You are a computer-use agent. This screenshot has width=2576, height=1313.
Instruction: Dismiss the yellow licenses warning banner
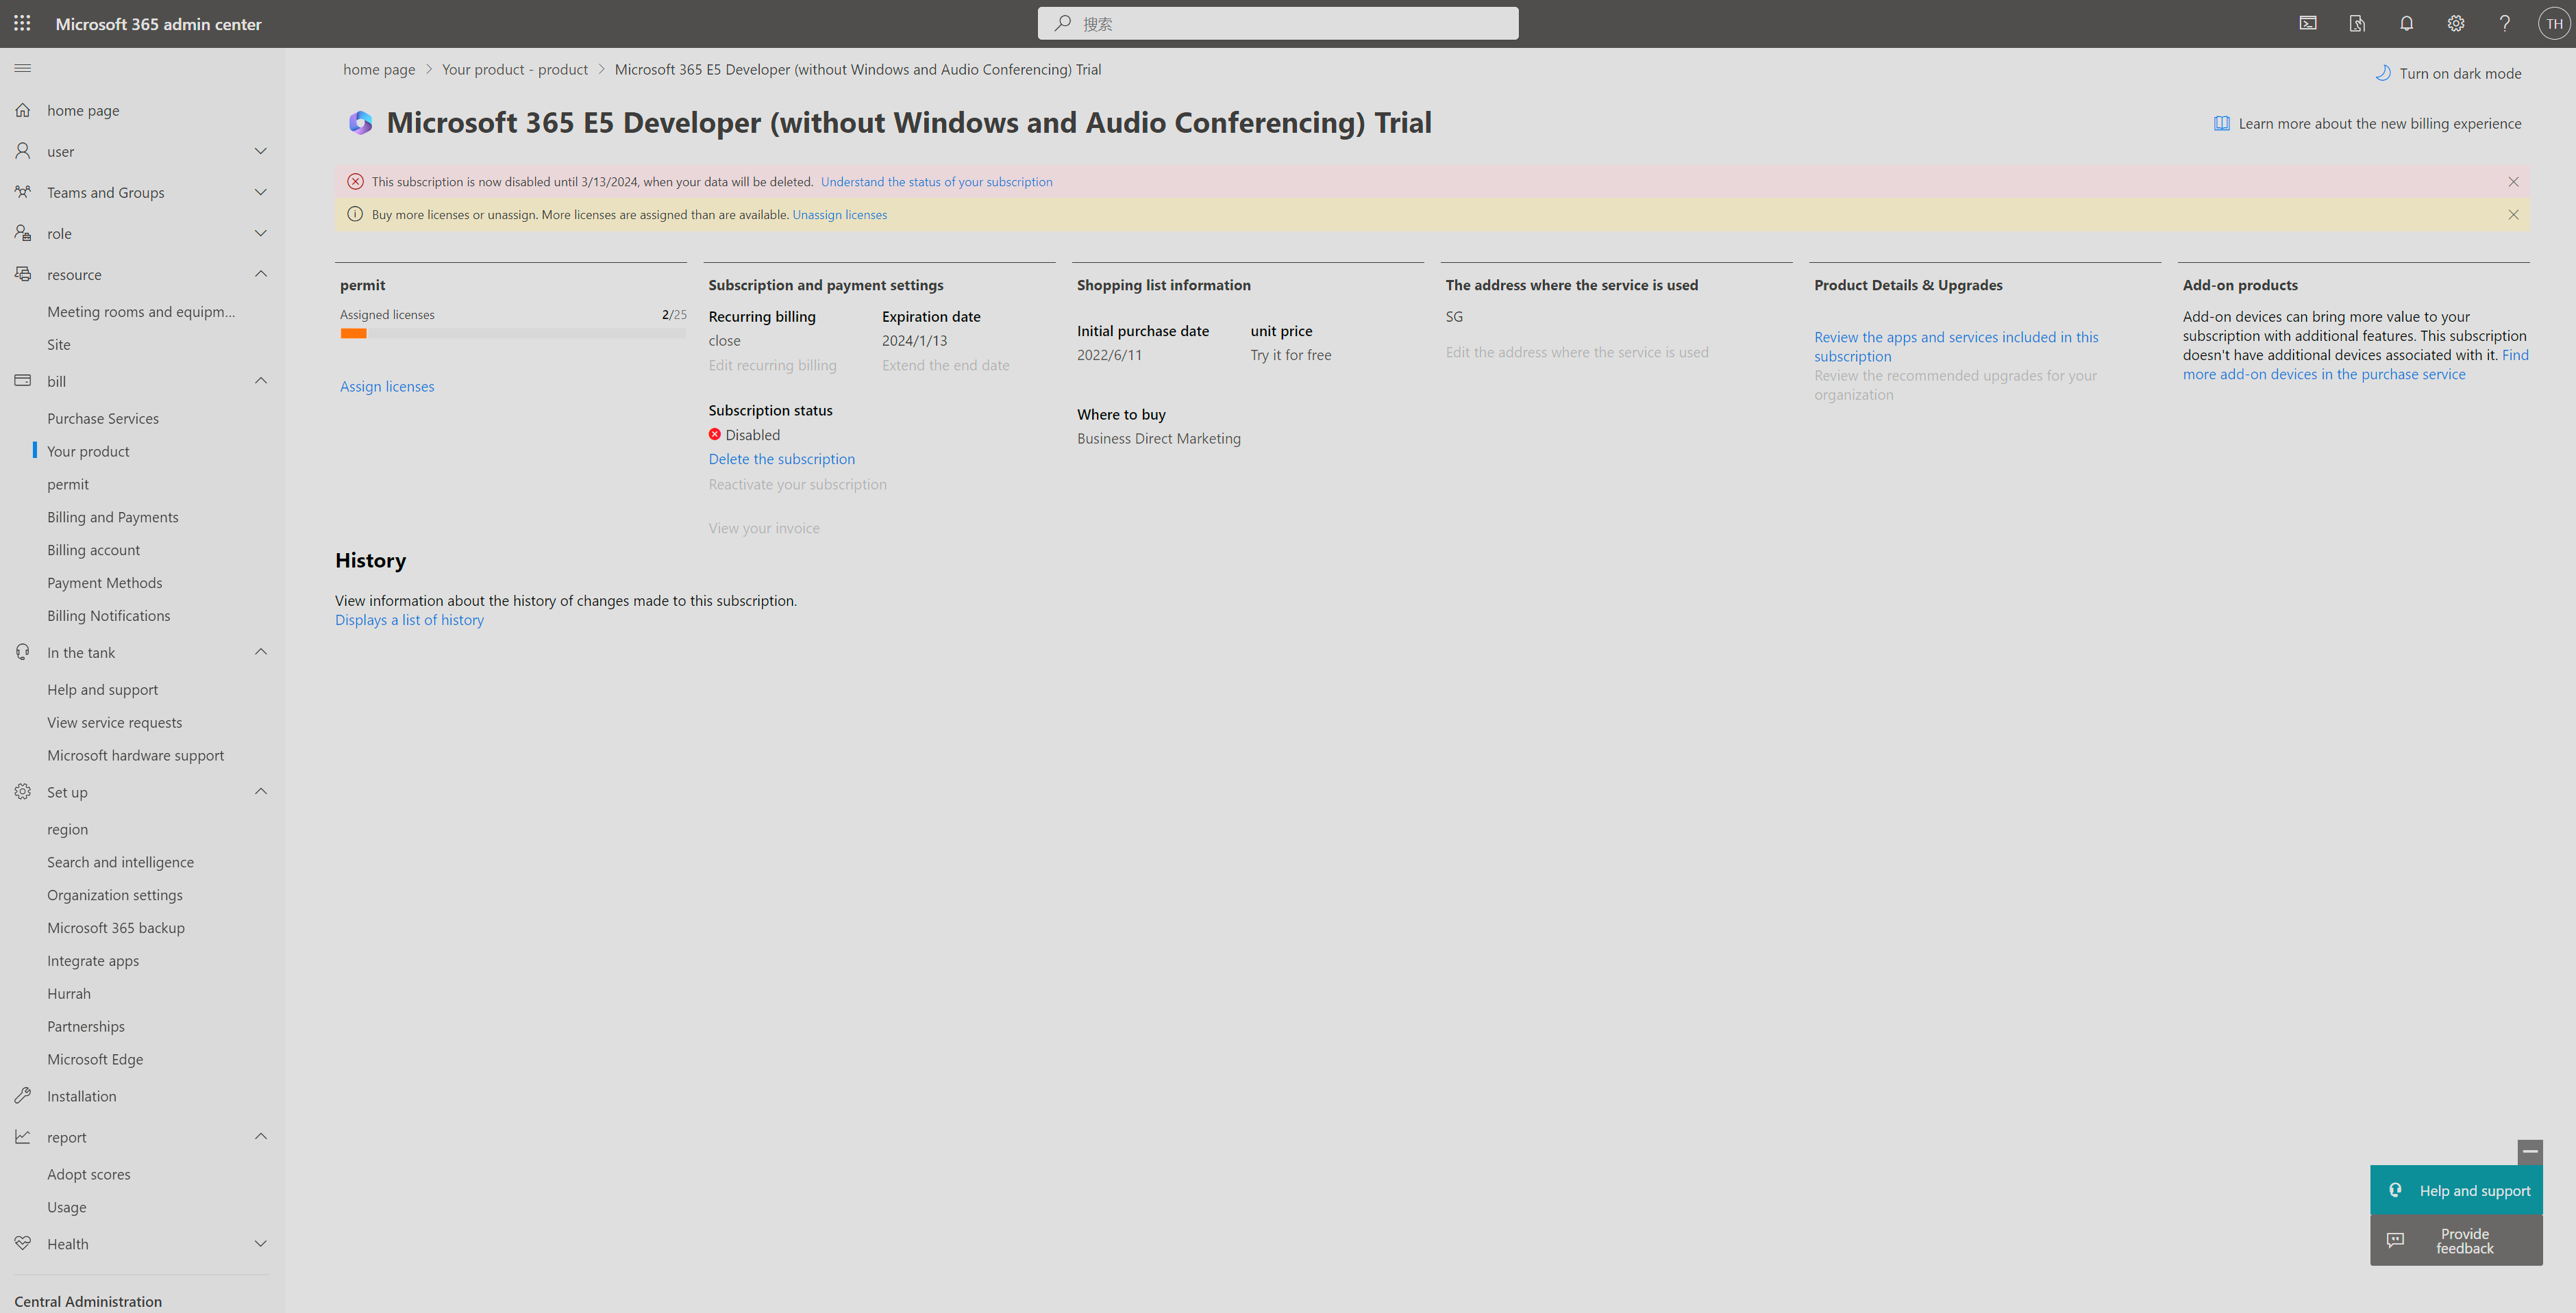(x=2512, y=215)
